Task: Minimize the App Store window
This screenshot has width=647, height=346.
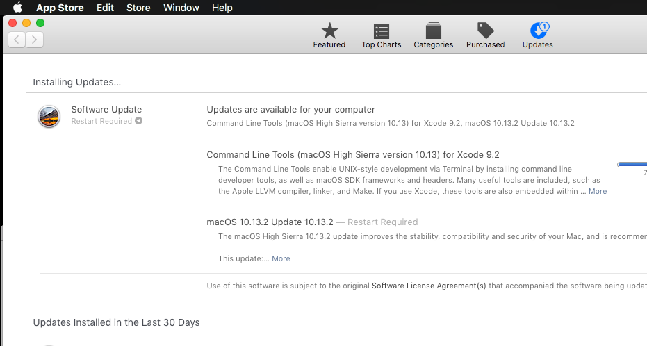Action: click(x=26, y=23)
